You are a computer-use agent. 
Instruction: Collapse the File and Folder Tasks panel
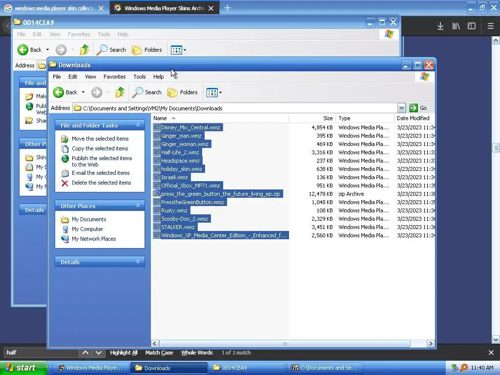[138, 125]
